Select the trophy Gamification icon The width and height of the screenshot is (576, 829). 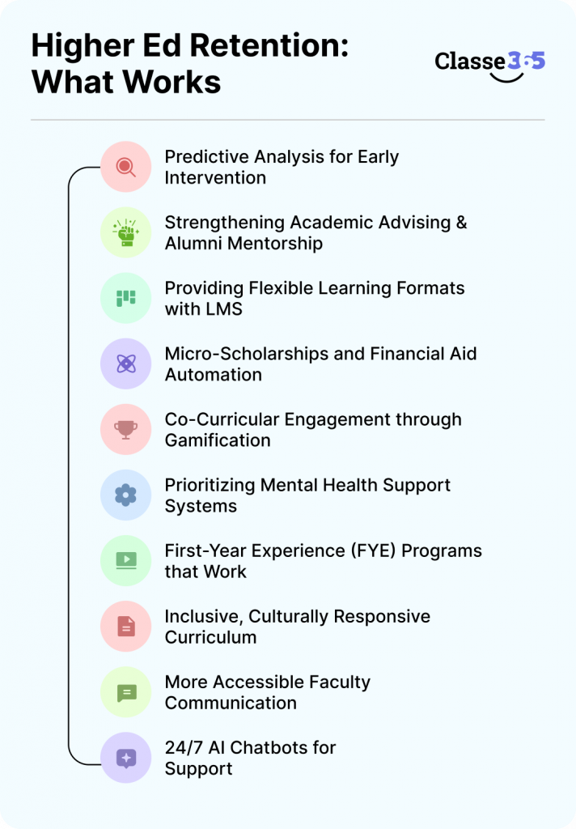(125, 429)
